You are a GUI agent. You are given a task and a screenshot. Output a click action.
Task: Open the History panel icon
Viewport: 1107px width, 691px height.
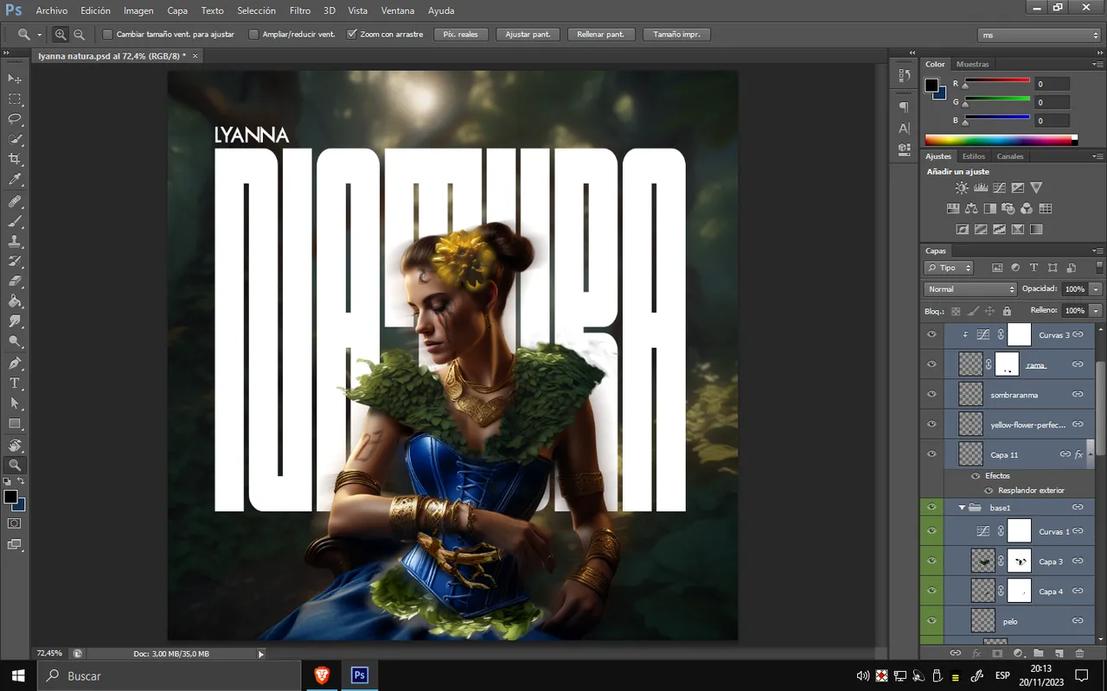pyautogui.click(x=904, y=75)
